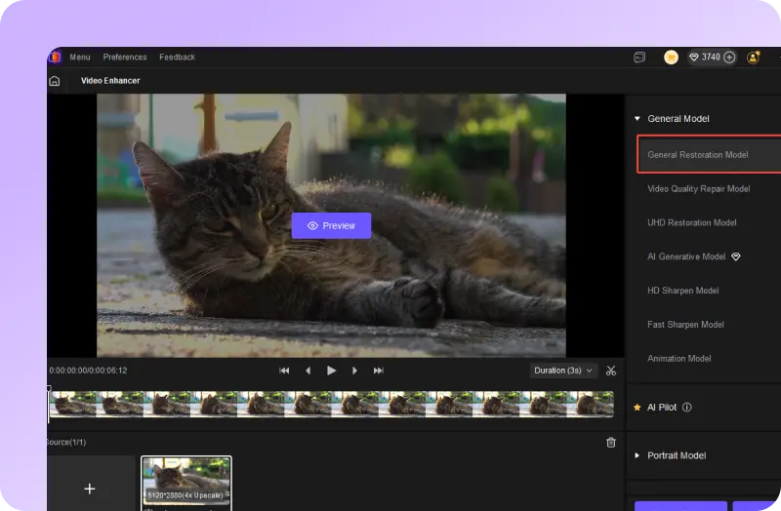Viewport: 781px width, 511px height.
Task: Click the plus icon to add credits
Action: tap(729, 58)
